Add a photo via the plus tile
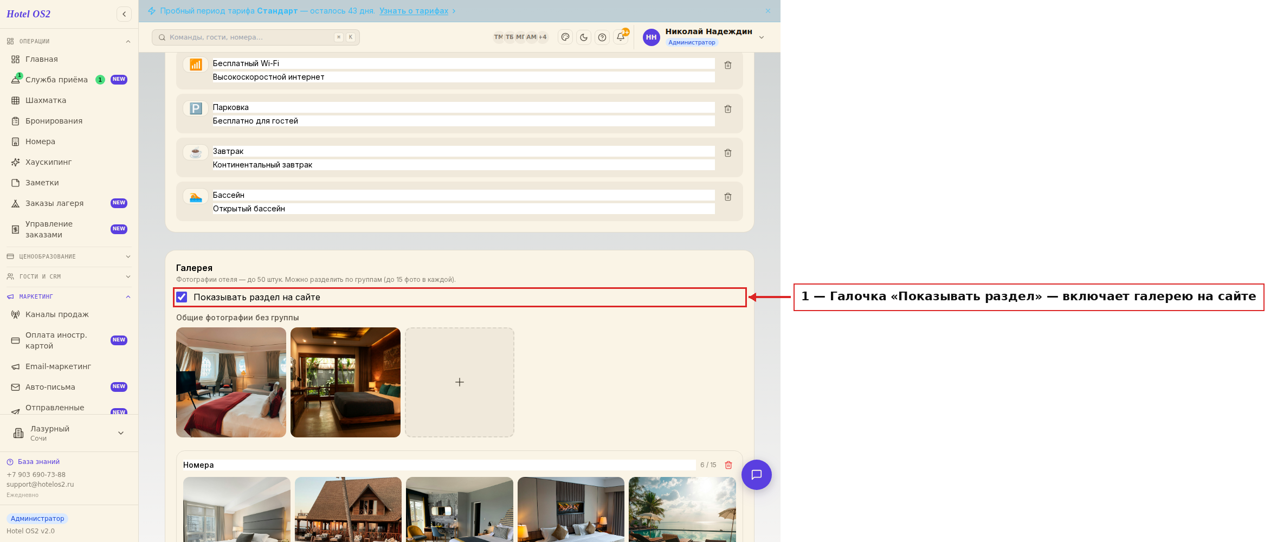1277x542 pixels. click(460, 382)
